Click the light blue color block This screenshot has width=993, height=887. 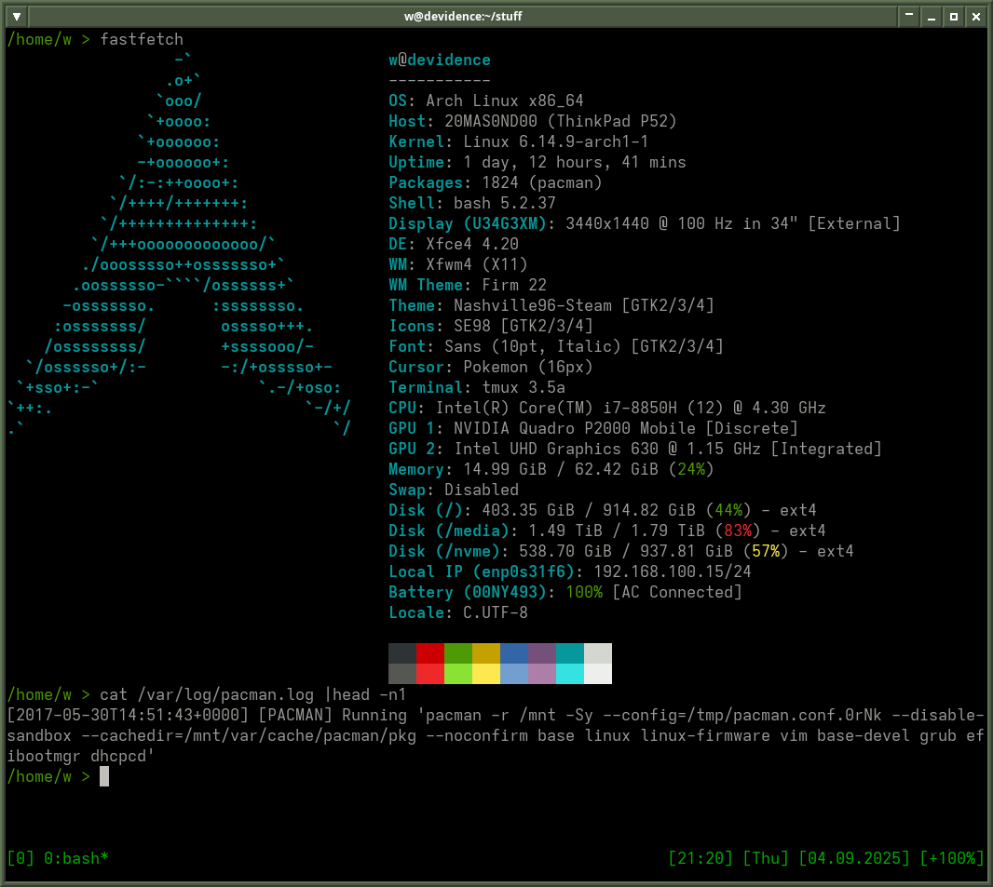[513, 673]
